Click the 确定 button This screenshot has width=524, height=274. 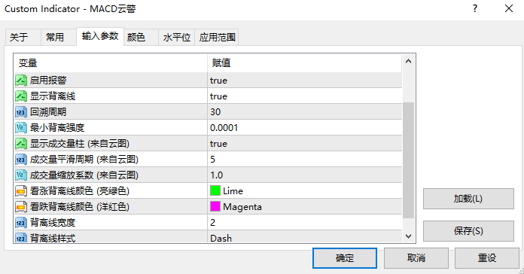click(x=345, y=258)
